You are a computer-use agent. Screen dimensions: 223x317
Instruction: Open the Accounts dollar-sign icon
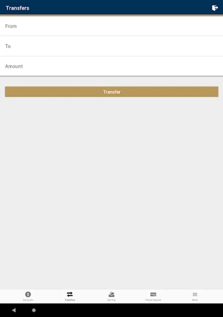[28, 294]
